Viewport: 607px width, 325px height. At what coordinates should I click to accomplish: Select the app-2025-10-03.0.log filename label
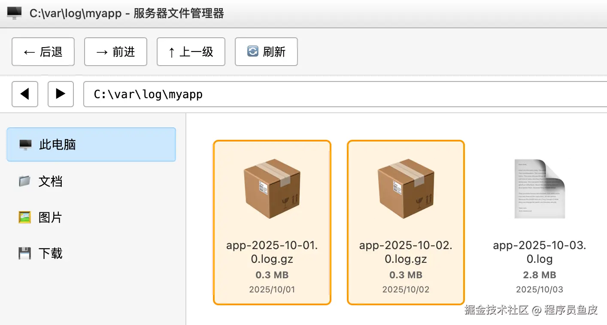(x=540, y=252)
